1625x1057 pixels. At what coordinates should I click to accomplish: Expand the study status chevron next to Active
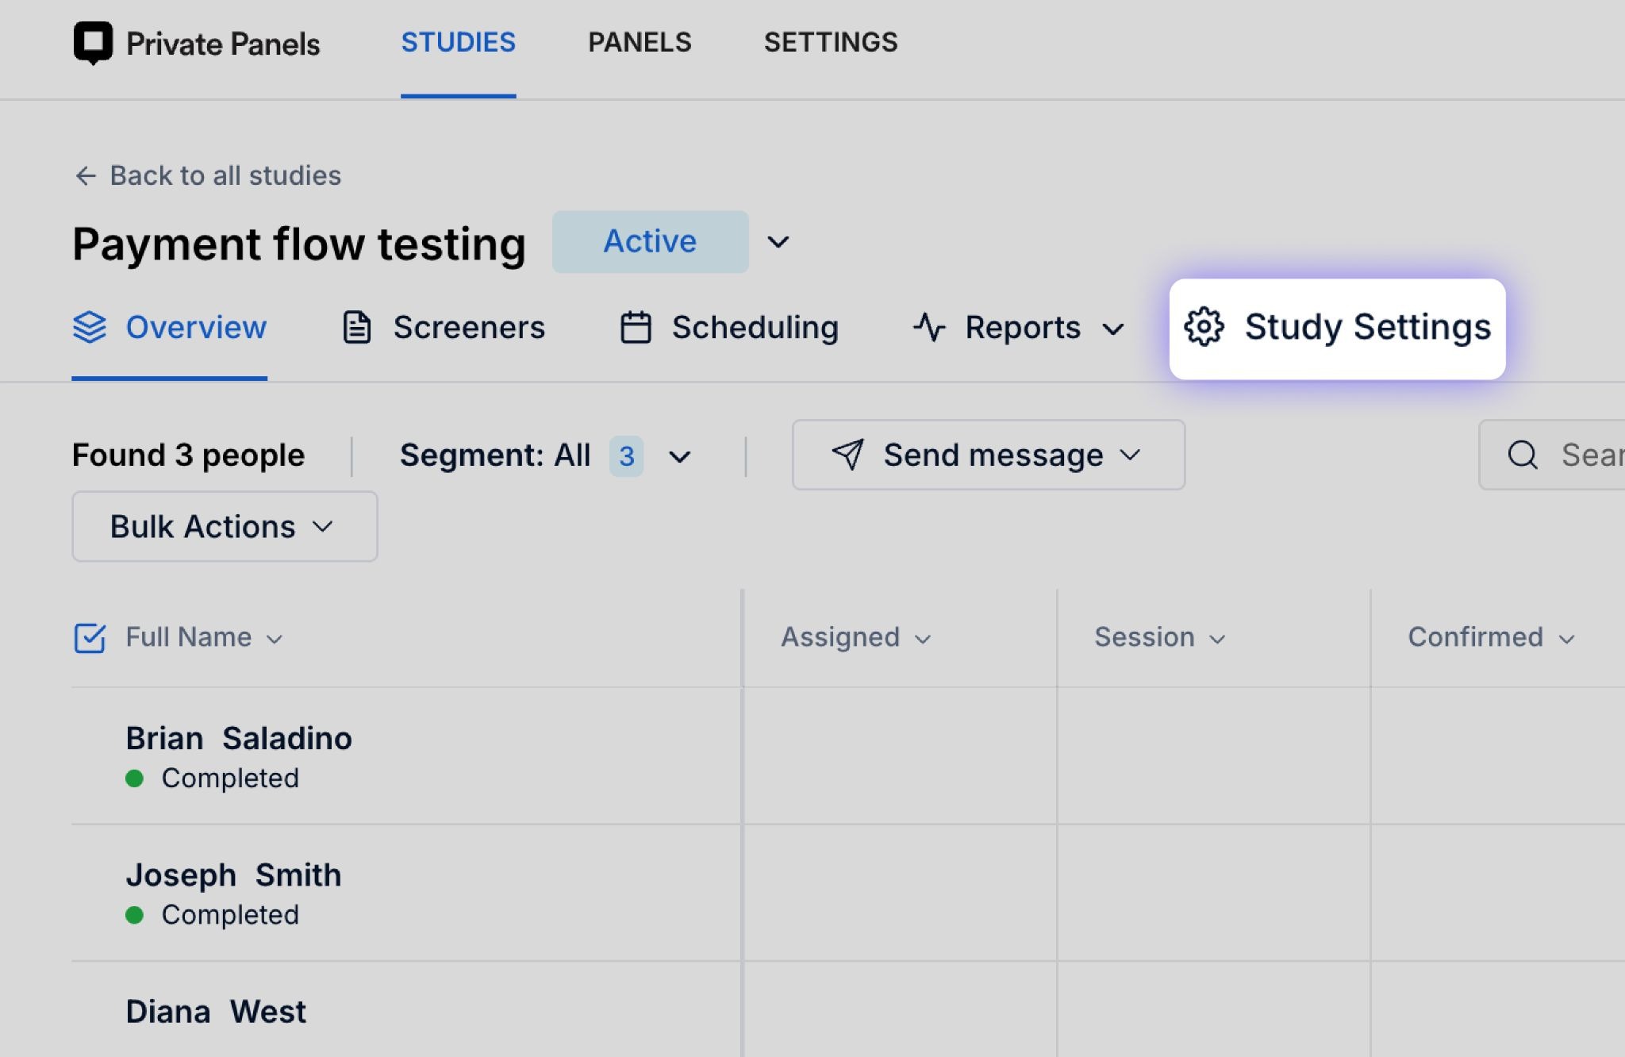point(778,242)
